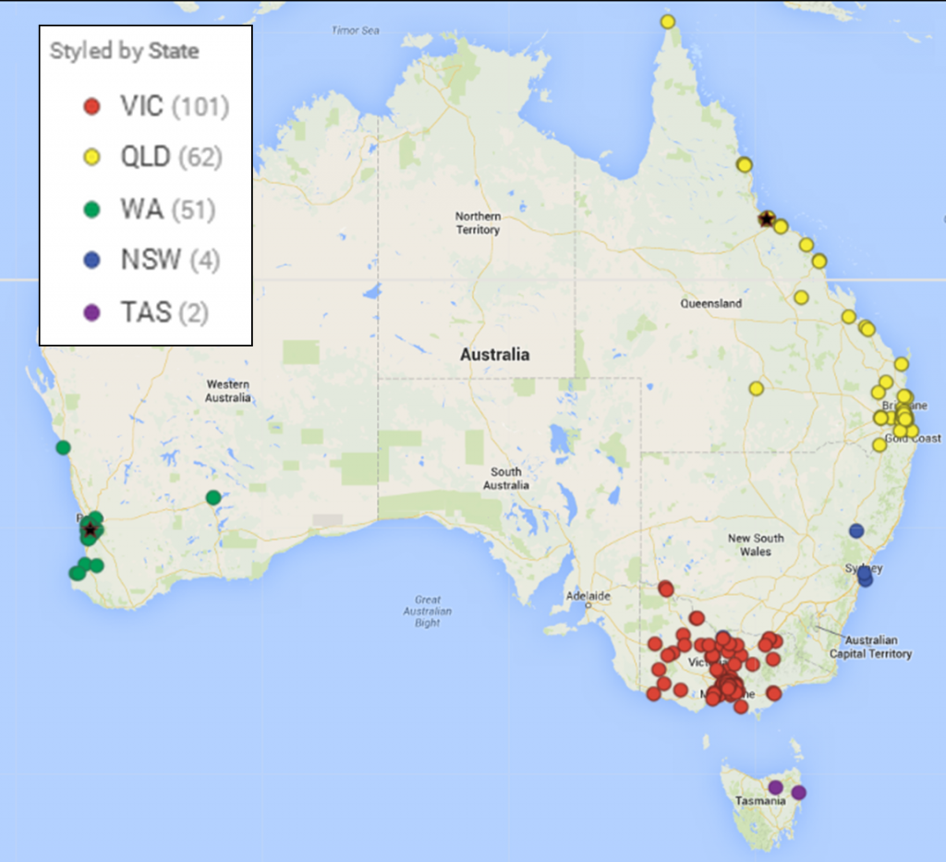This screenshot has width=946, height=862.
Task: Select the blue marker north of Sydney
Action: [856, 530]
